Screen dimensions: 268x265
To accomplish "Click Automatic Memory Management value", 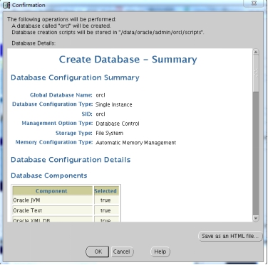I will click(136, 143).
